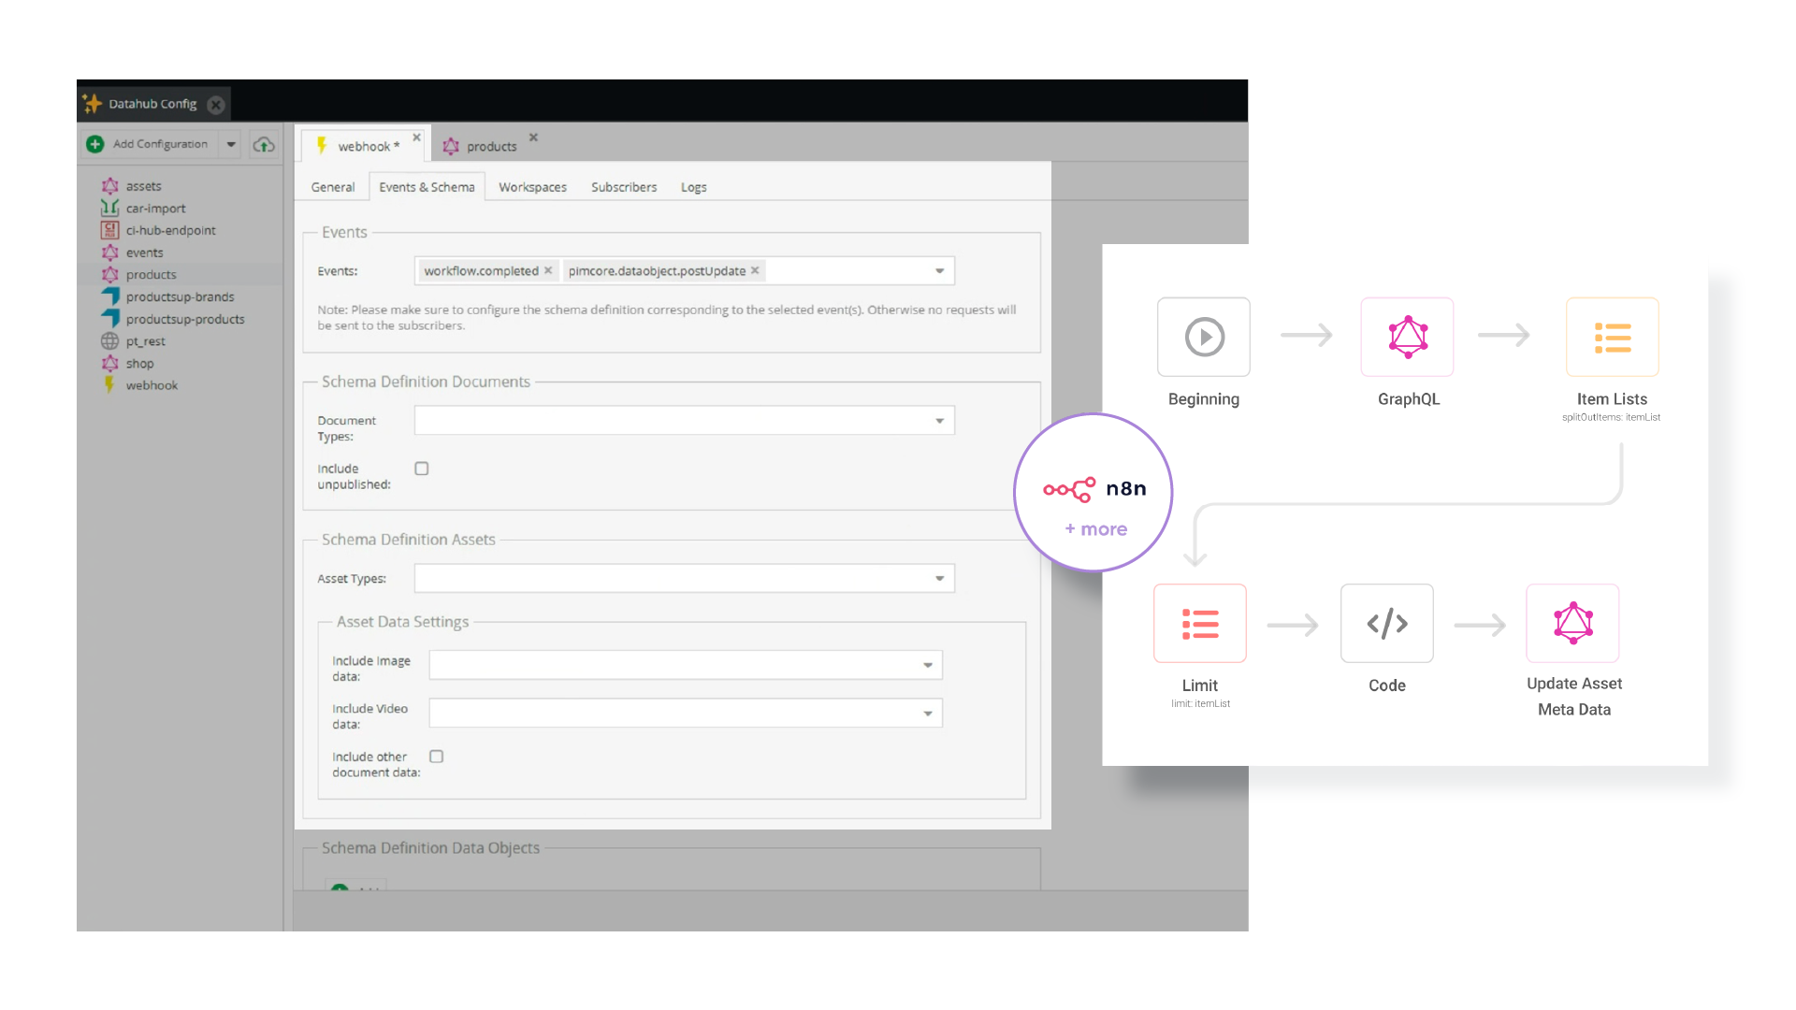Click the n8n logo icon

coord(1070,489)
